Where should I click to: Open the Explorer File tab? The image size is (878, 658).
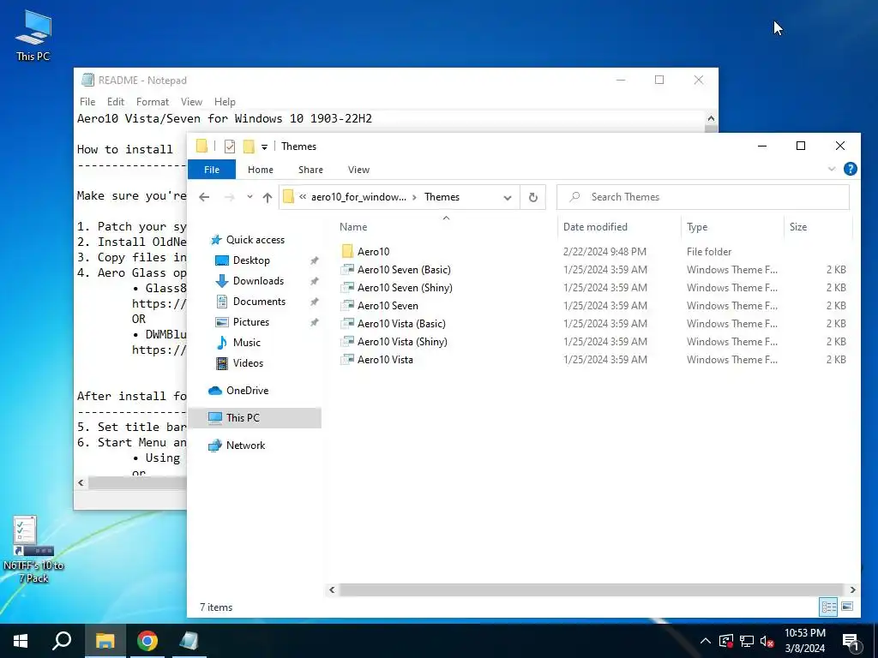(x=212, y=170)
